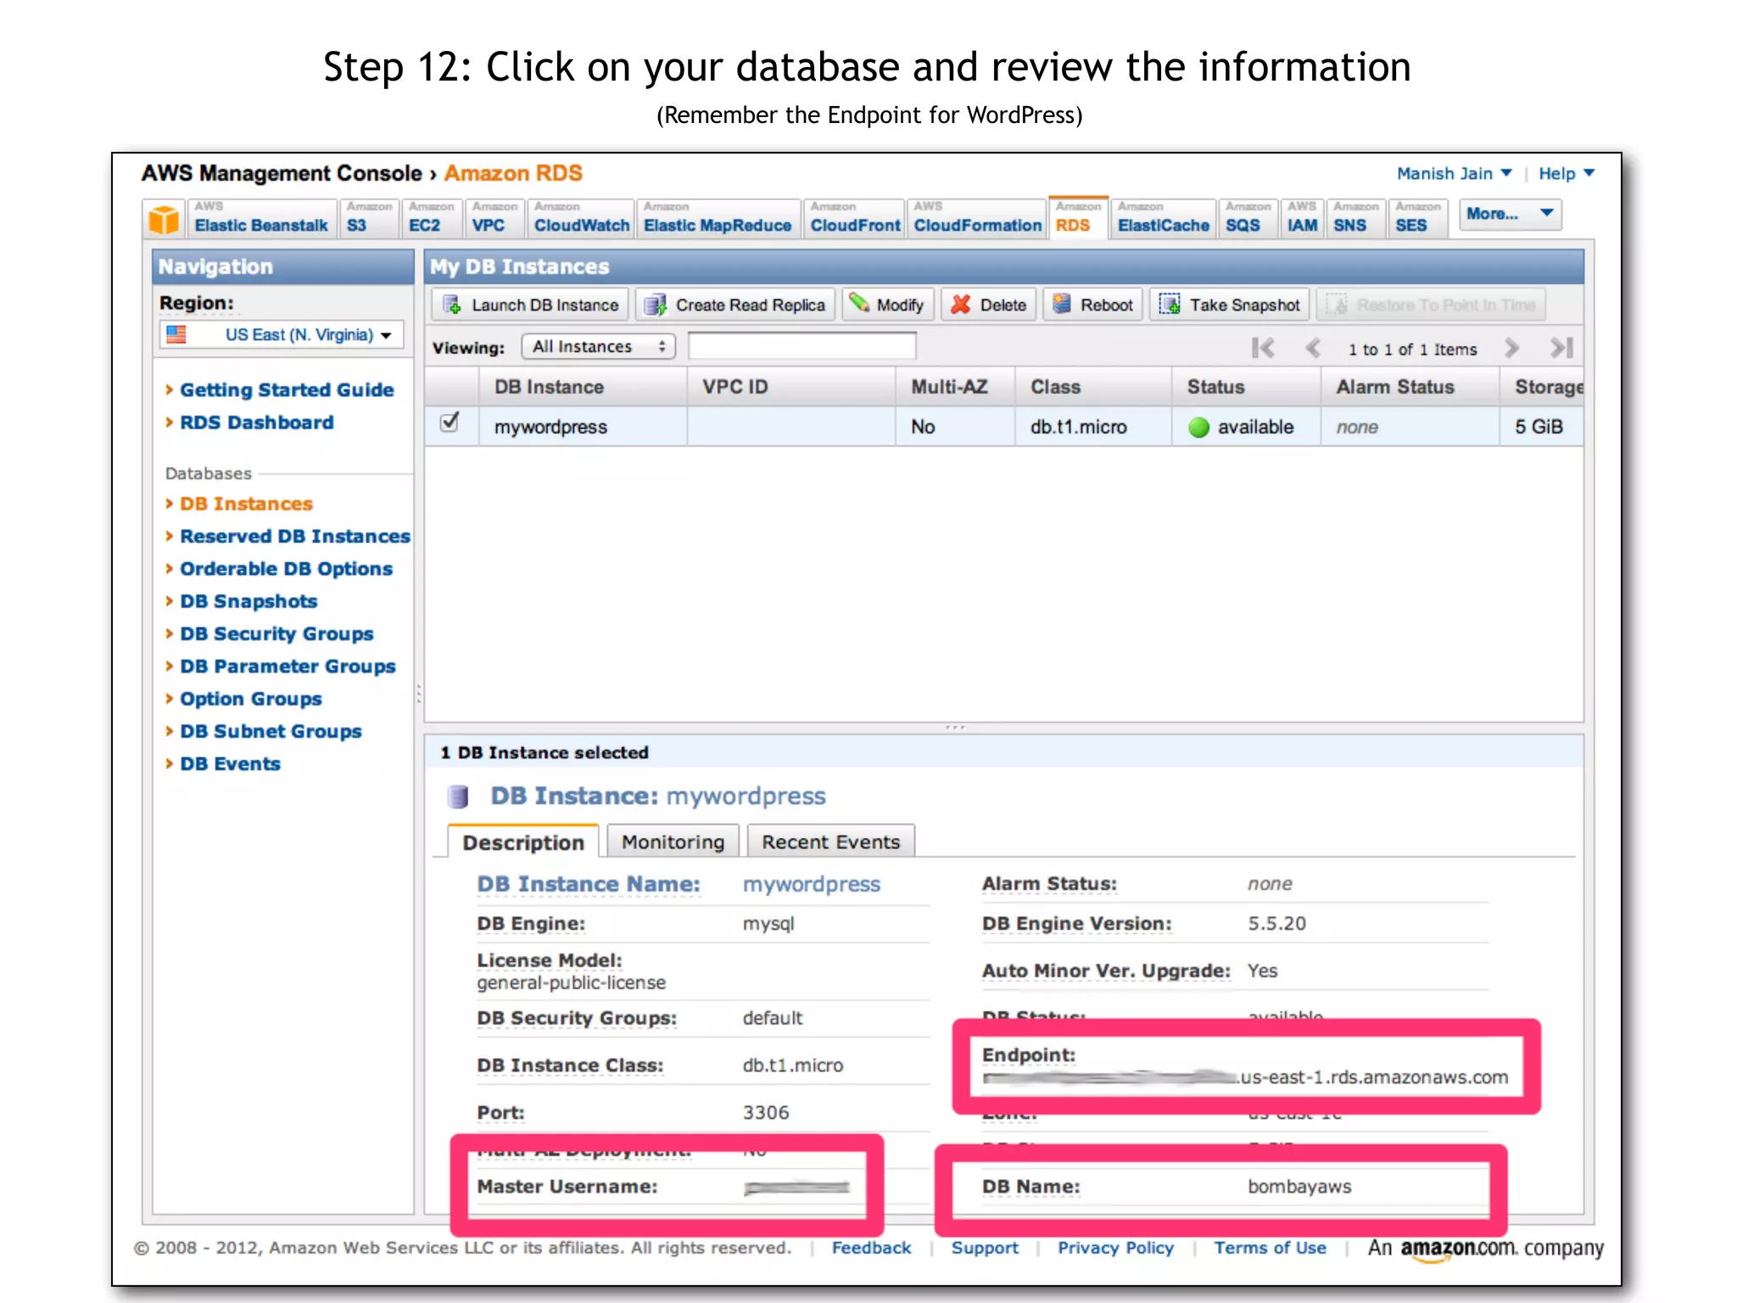
Task: Switch to the Monitoring tab
Action: point(673,842)
